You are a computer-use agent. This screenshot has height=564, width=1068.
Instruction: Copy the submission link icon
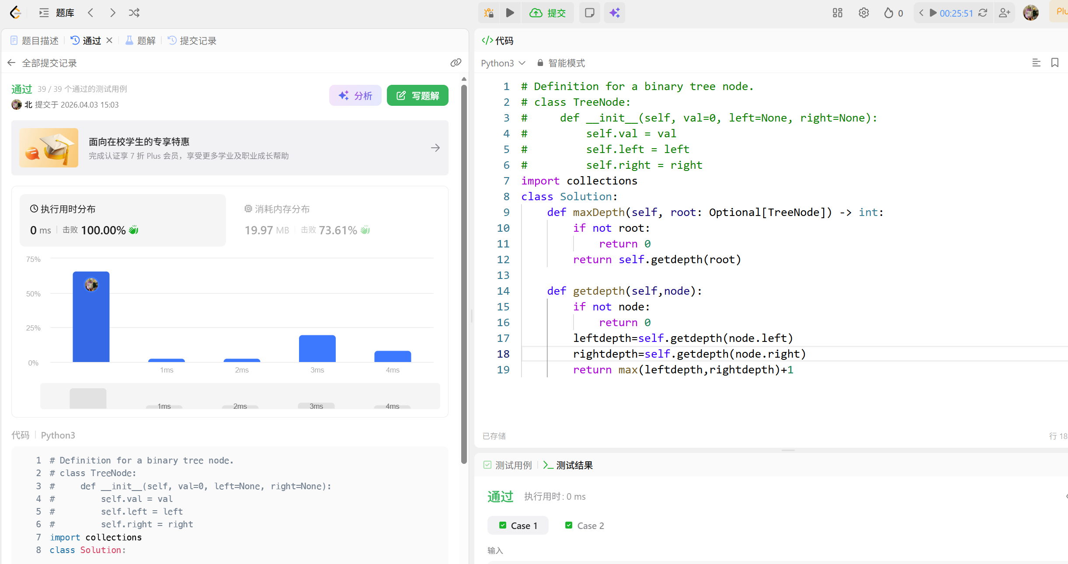pos(456,63)
